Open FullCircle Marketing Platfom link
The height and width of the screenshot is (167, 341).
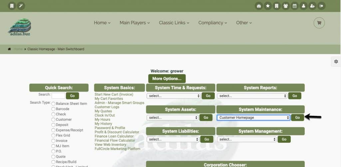pos(118,149)
